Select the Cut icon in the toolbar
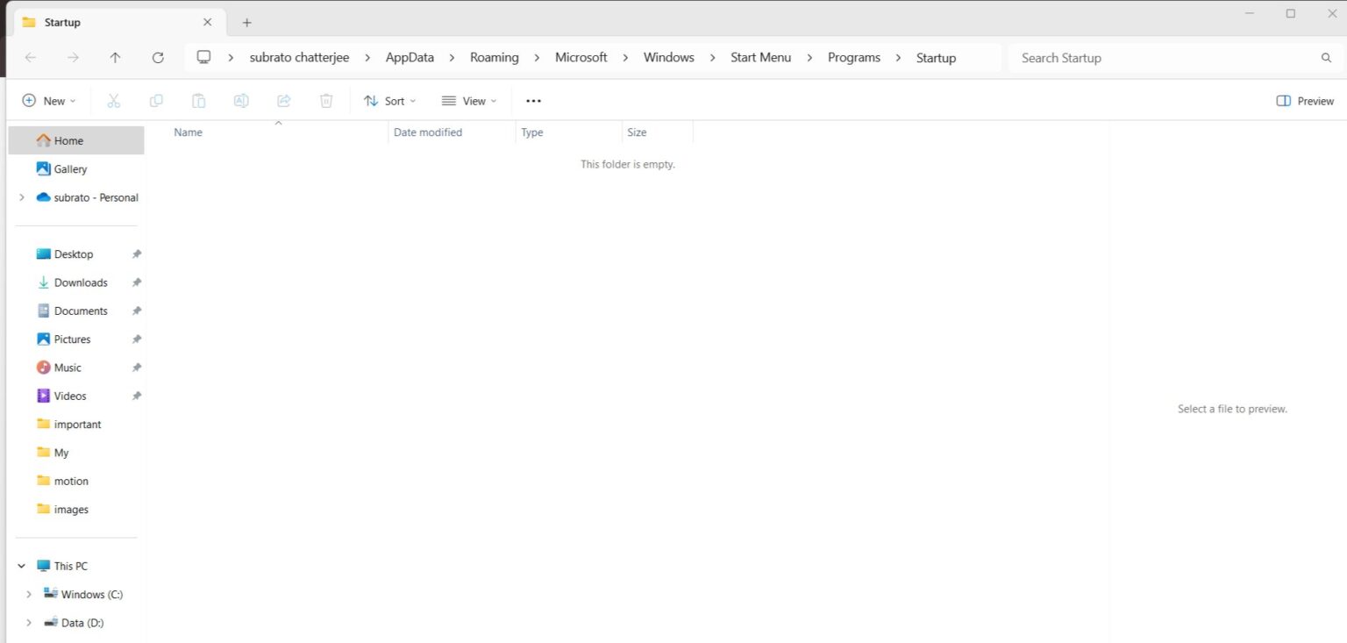Viewport: 1347px width, 643px height. coord(113,100)
